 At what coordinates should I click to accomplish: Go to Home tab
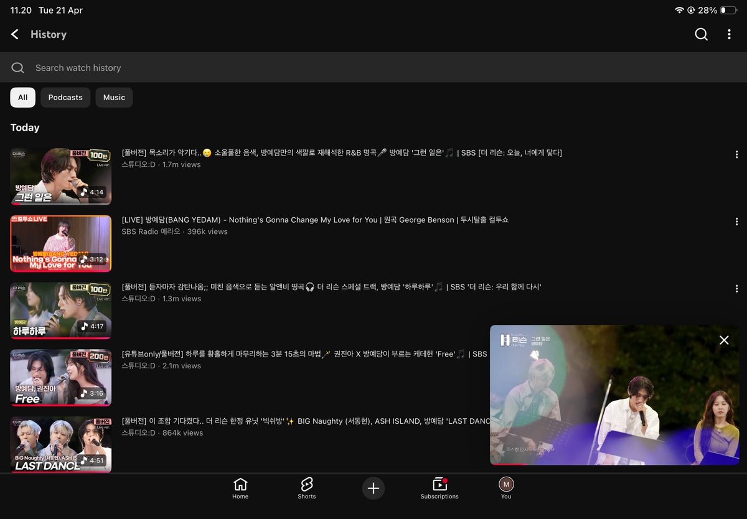point(240,489)
